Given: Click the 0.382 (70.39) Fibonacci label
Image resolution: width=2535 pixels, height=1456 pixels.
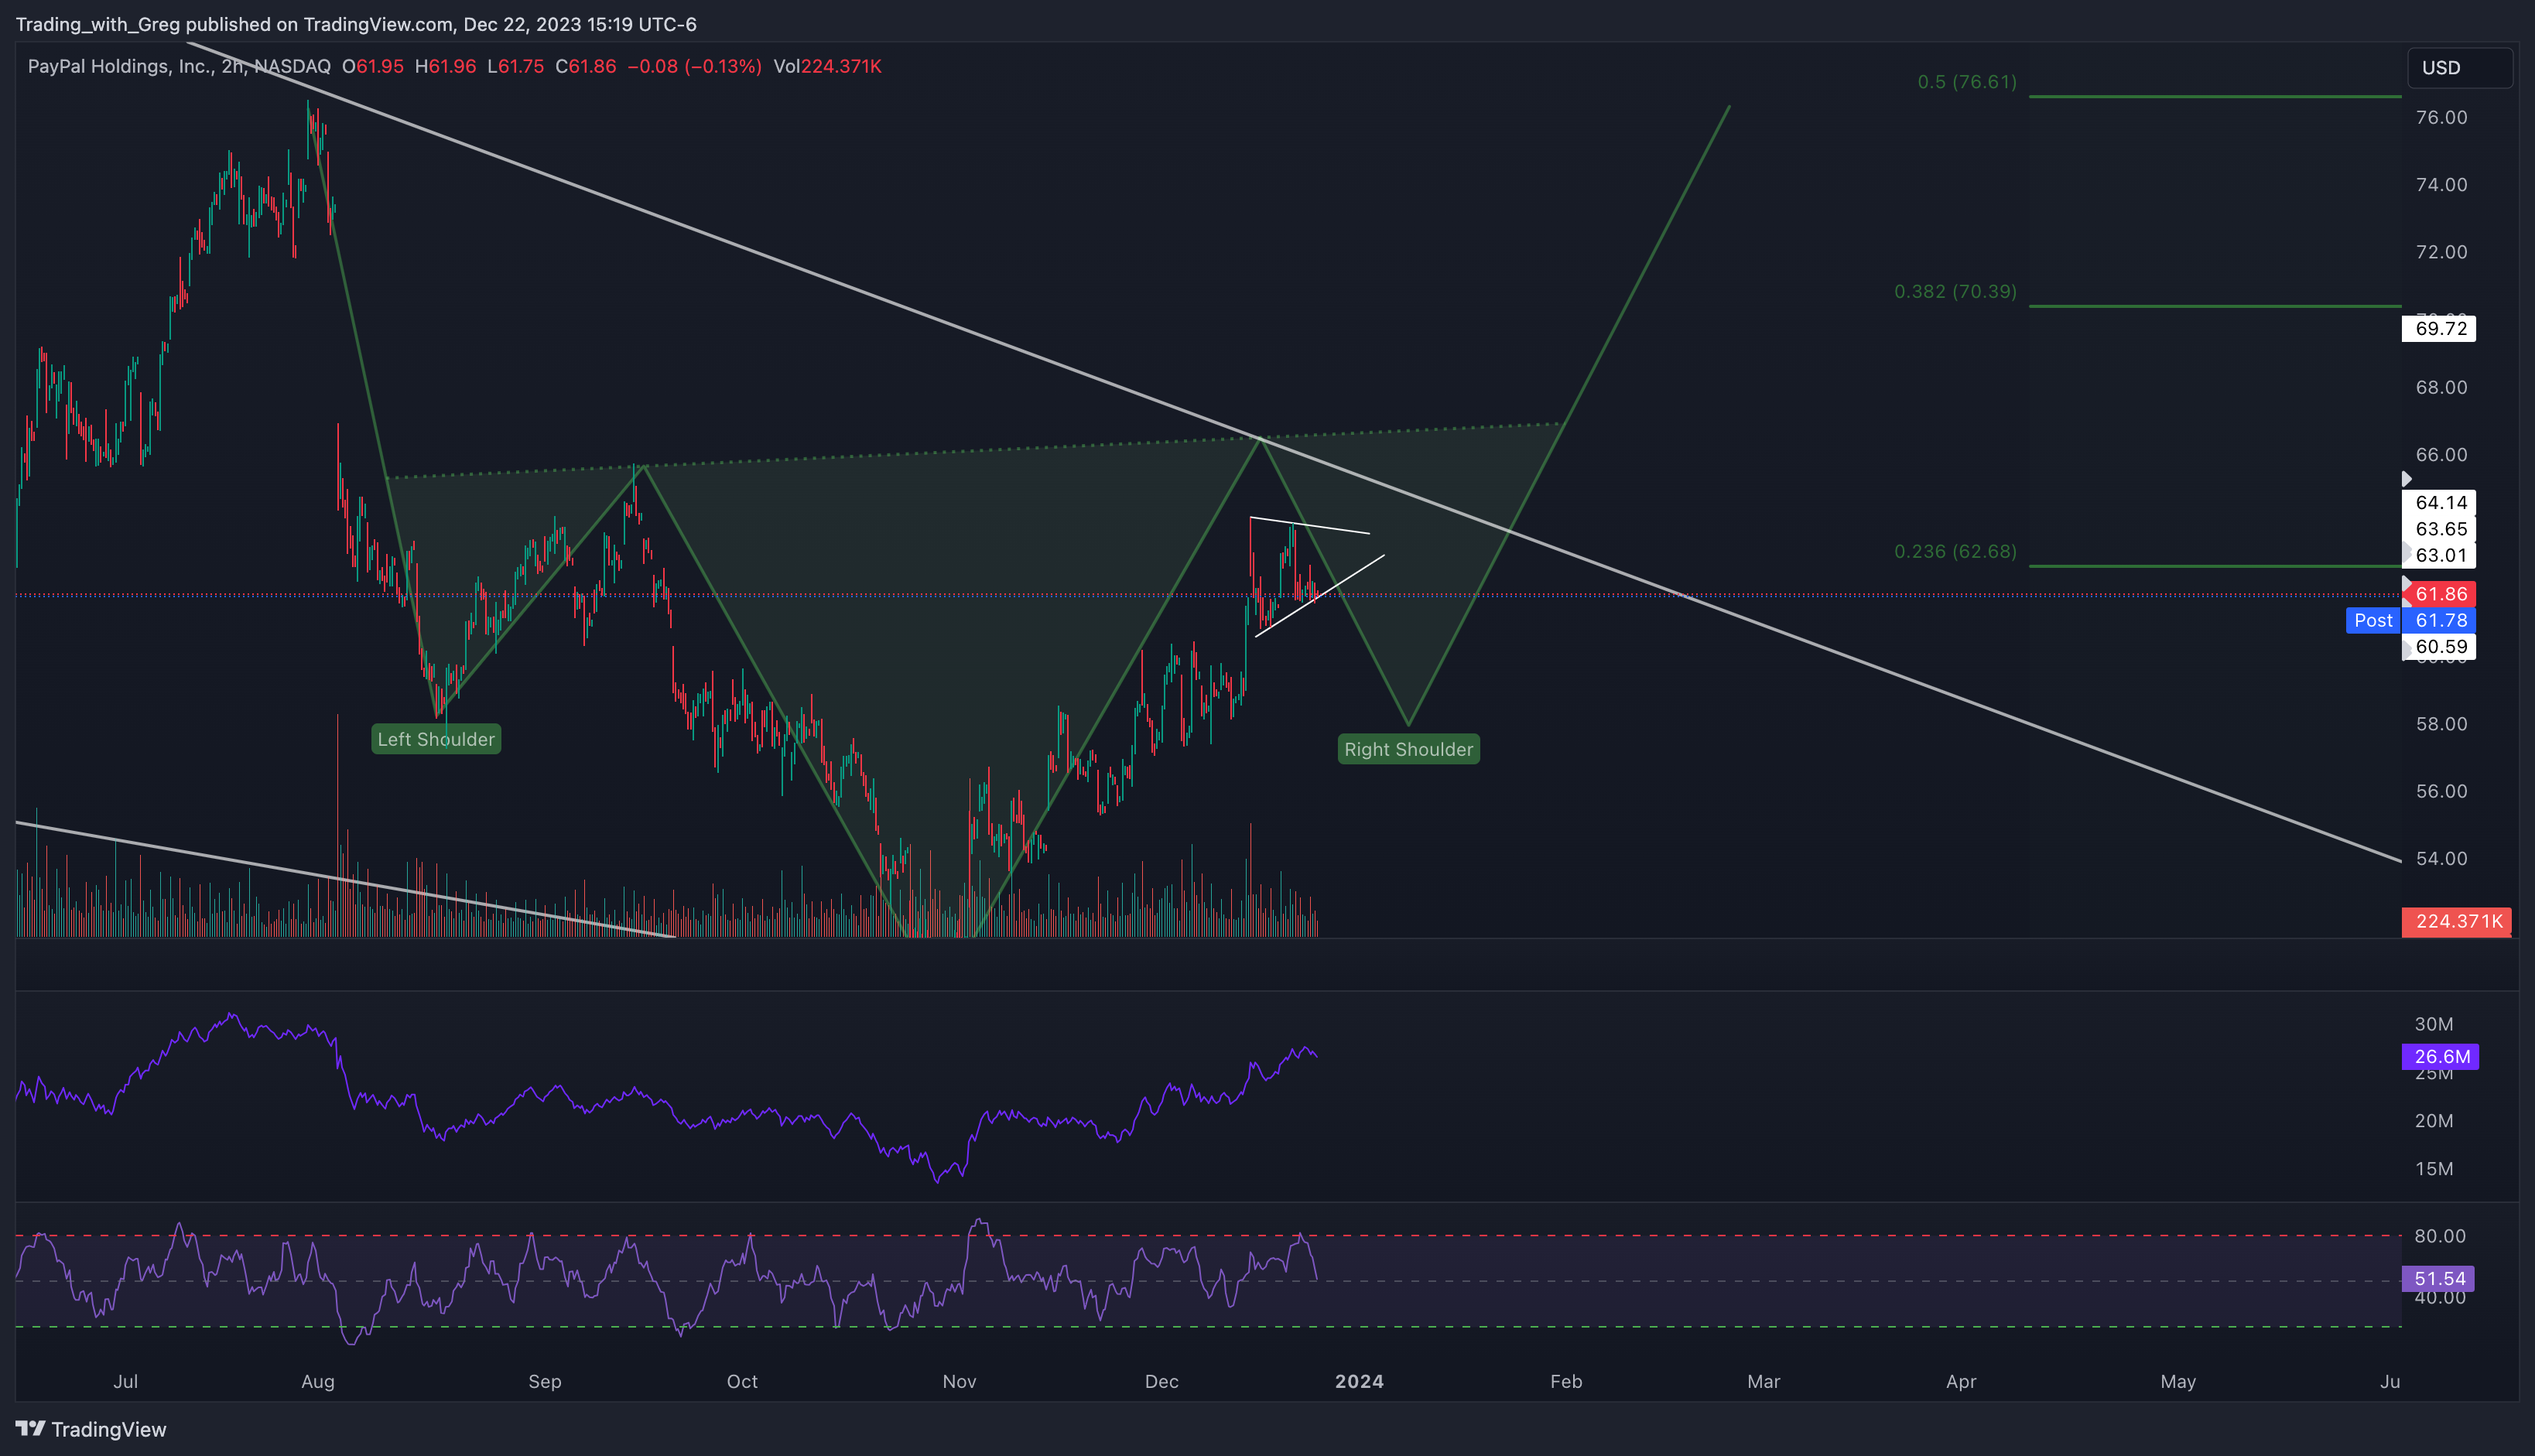Looking at the screenshot, I should [x=1955, y=291].
